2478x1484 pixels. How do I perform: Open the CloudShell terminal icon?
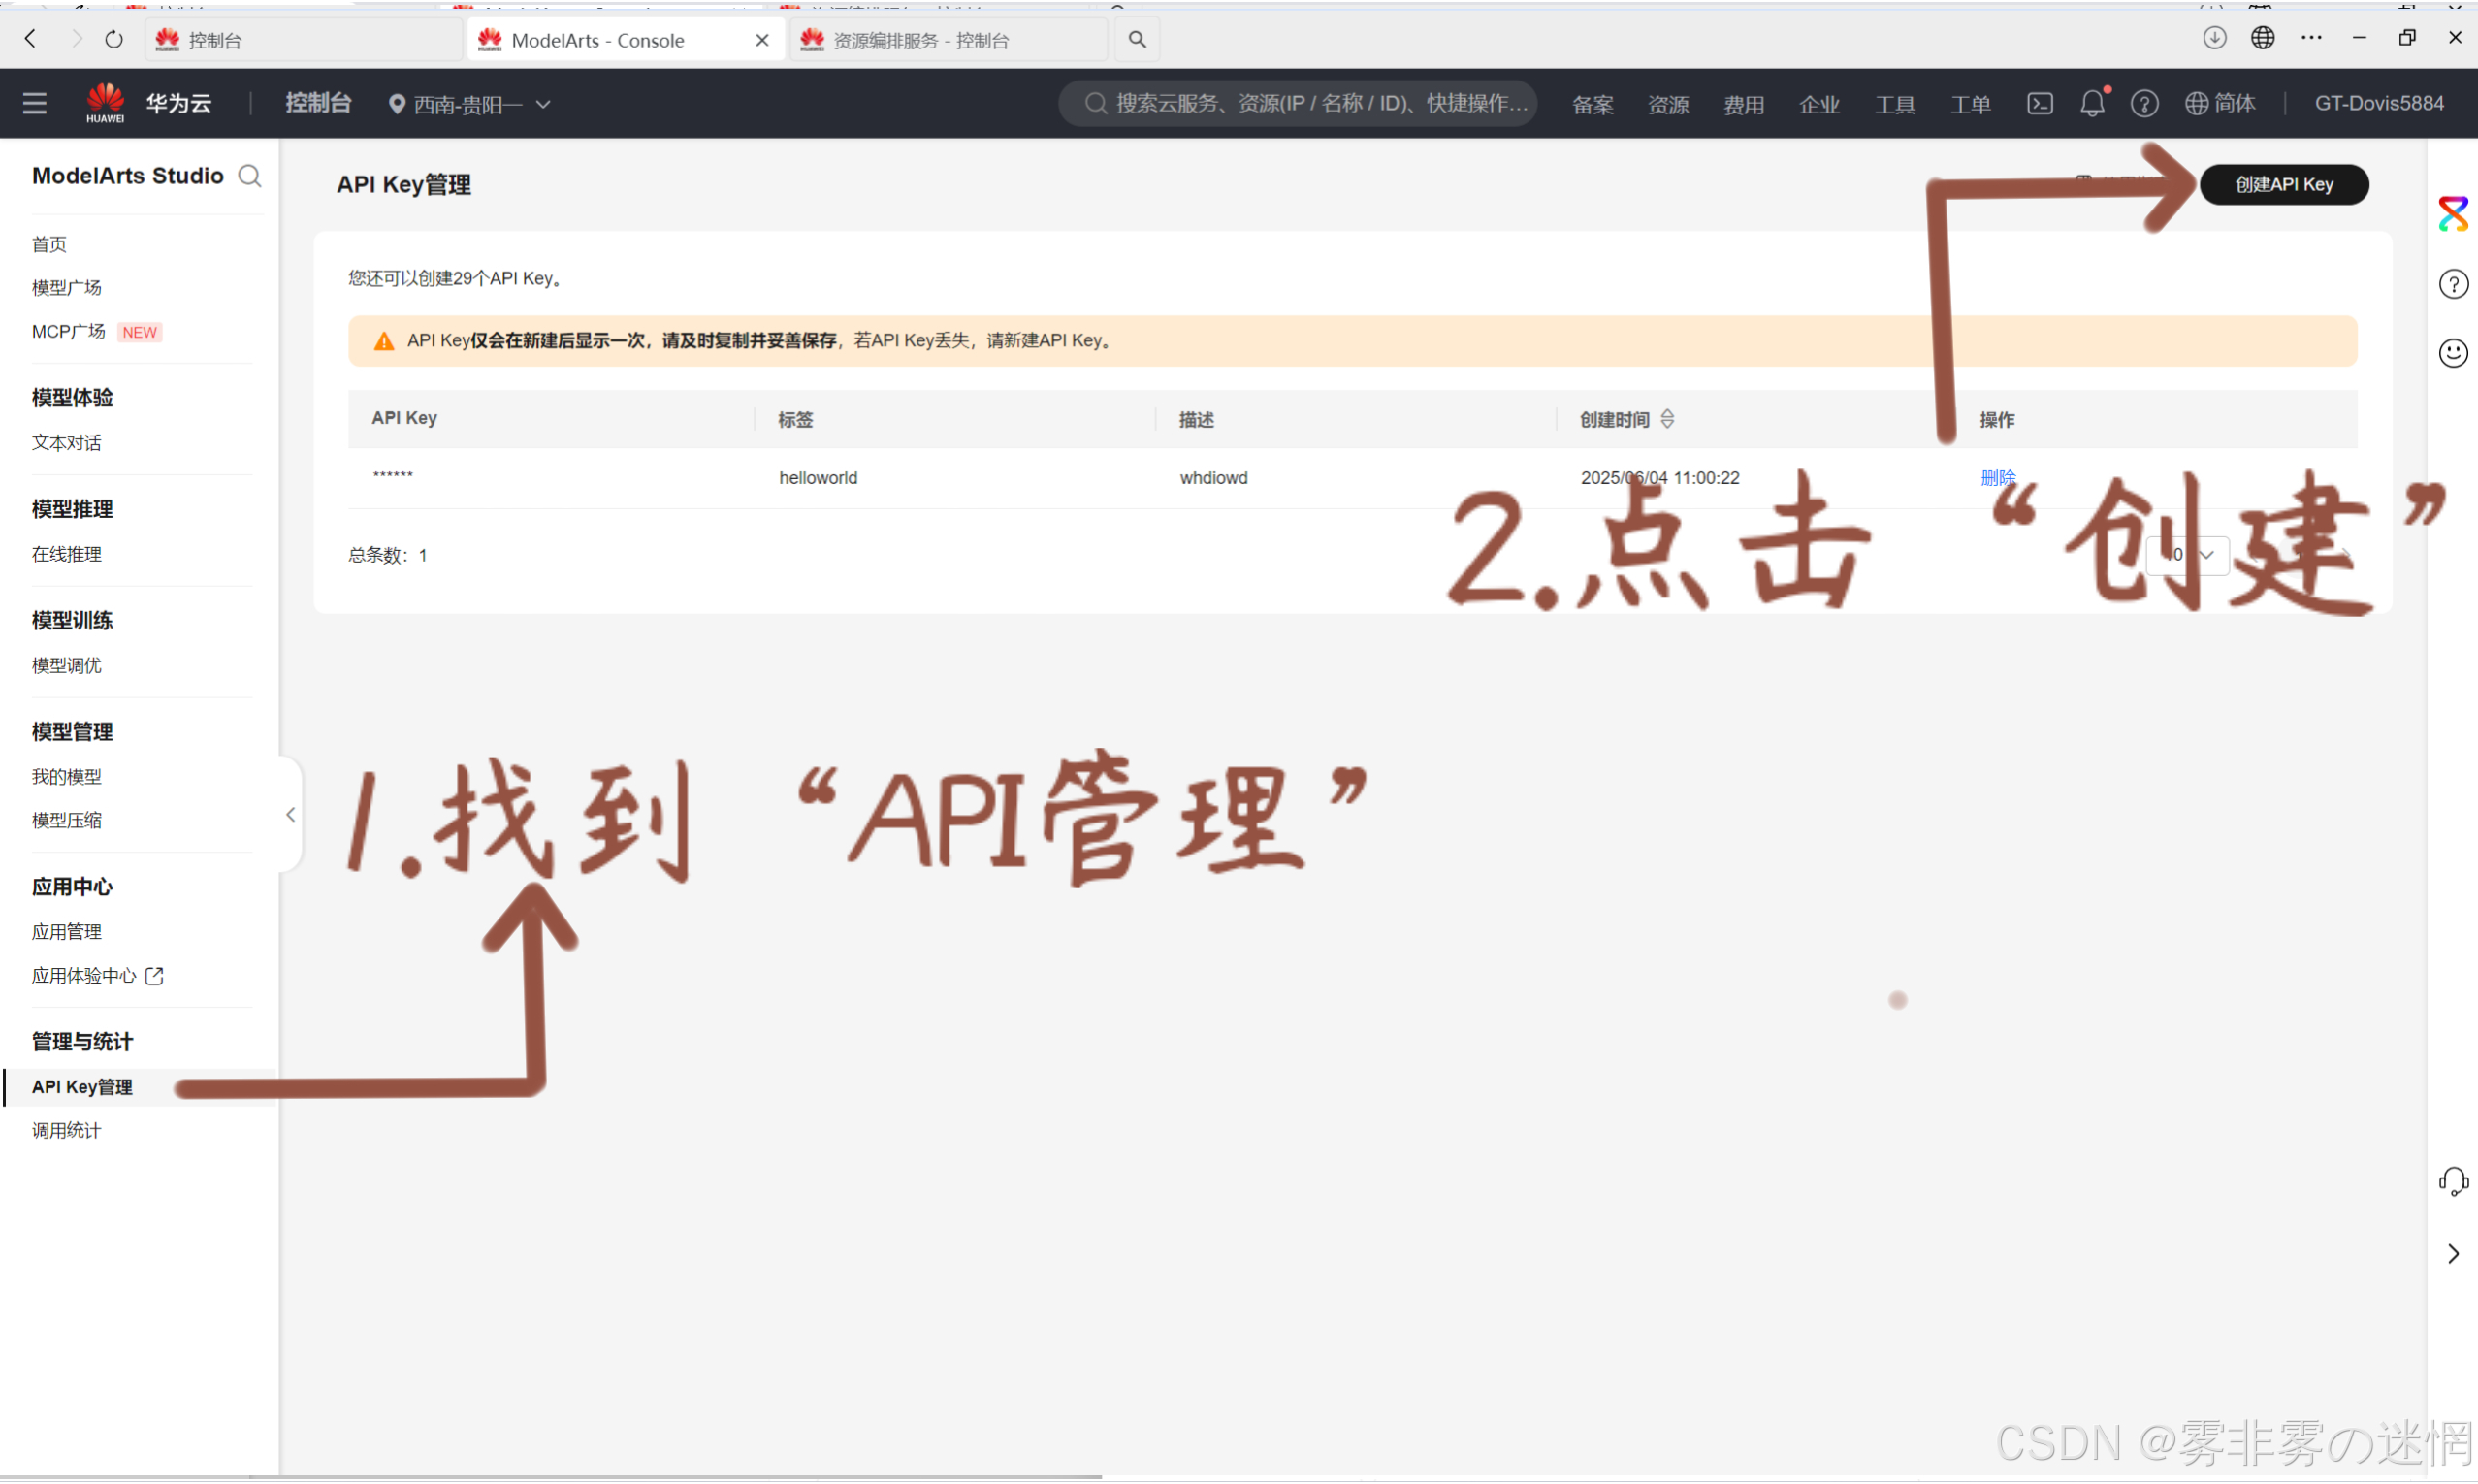[2040, 103]
